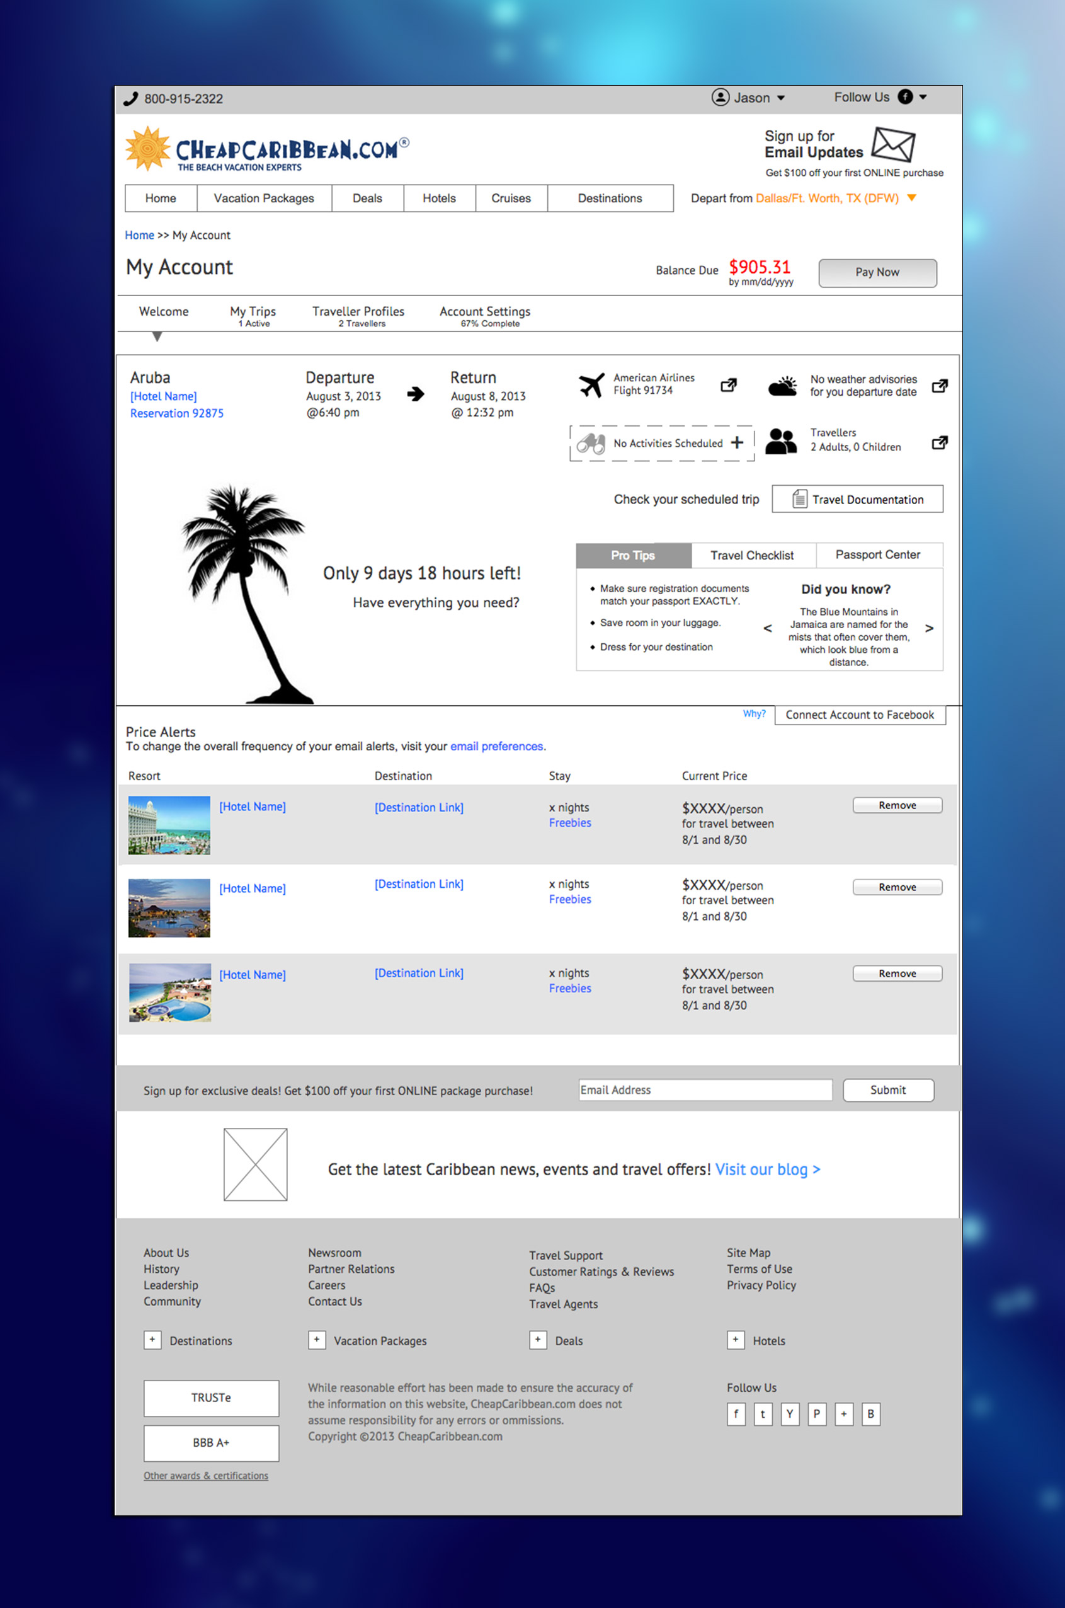Open the Destinations navigation menu item
1065x1608 pixels.
(610, 198)
